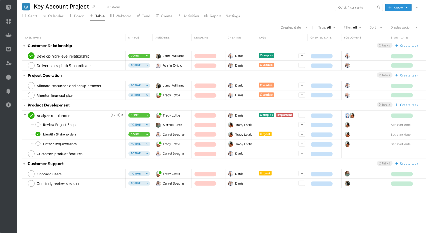
Task: Open the reports chart icon in the sidebar
Action: click(x=8, y=49)
